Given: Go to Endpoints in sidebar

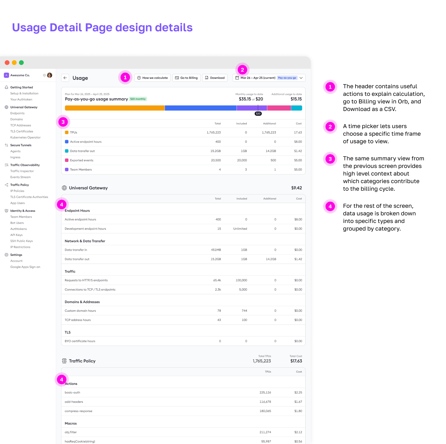Looking at the screenshot, I should 17,113.
